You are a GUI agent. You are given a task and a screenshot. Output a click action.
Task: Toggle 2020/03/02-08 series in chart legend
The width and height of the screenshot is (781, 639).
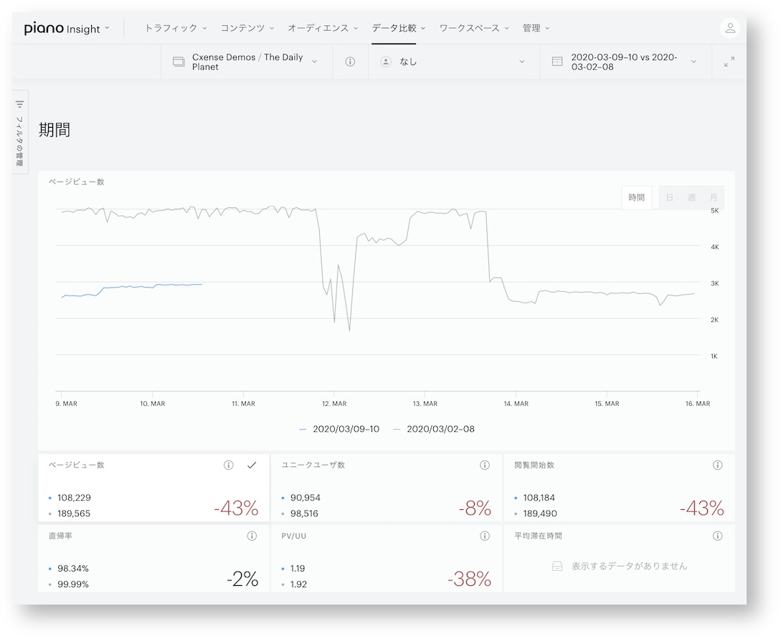point(434,429)
